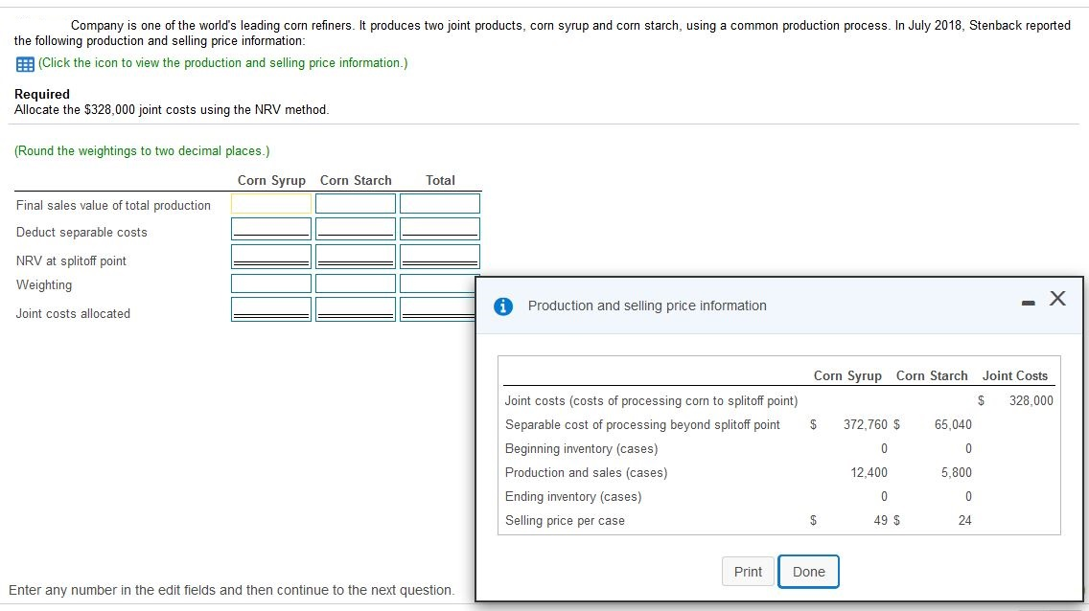The image size is (1089, 611).
Task: Minimize the Production information popup
Action: [x=1029, y=303]
